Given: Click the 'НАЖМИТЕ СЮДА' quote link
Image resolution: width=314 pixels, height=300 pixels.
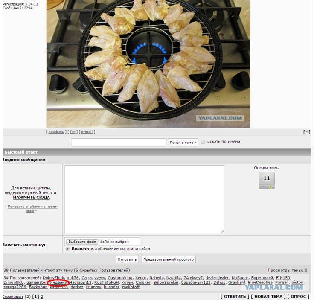Looking at the screenshot, I should 32,198.
